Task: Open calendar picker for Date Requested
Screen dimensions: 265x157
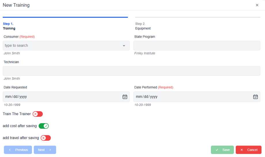Action: click(x=125, y=97)
